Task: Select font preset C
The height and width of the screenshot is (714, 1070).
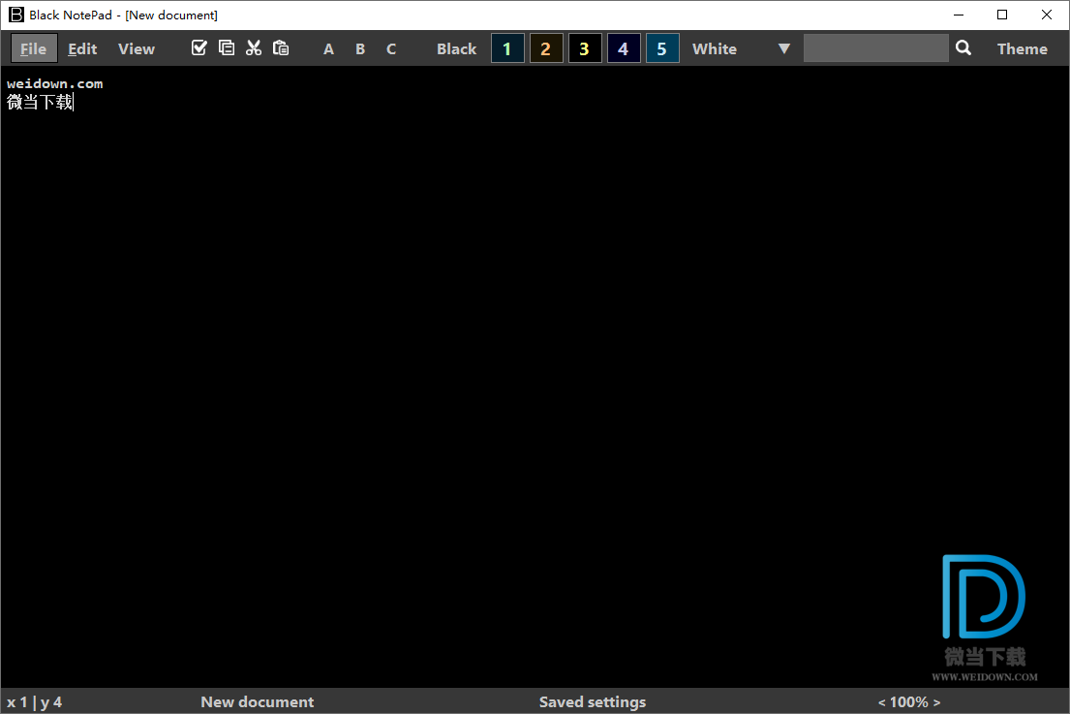Action: tap(391, 49)
